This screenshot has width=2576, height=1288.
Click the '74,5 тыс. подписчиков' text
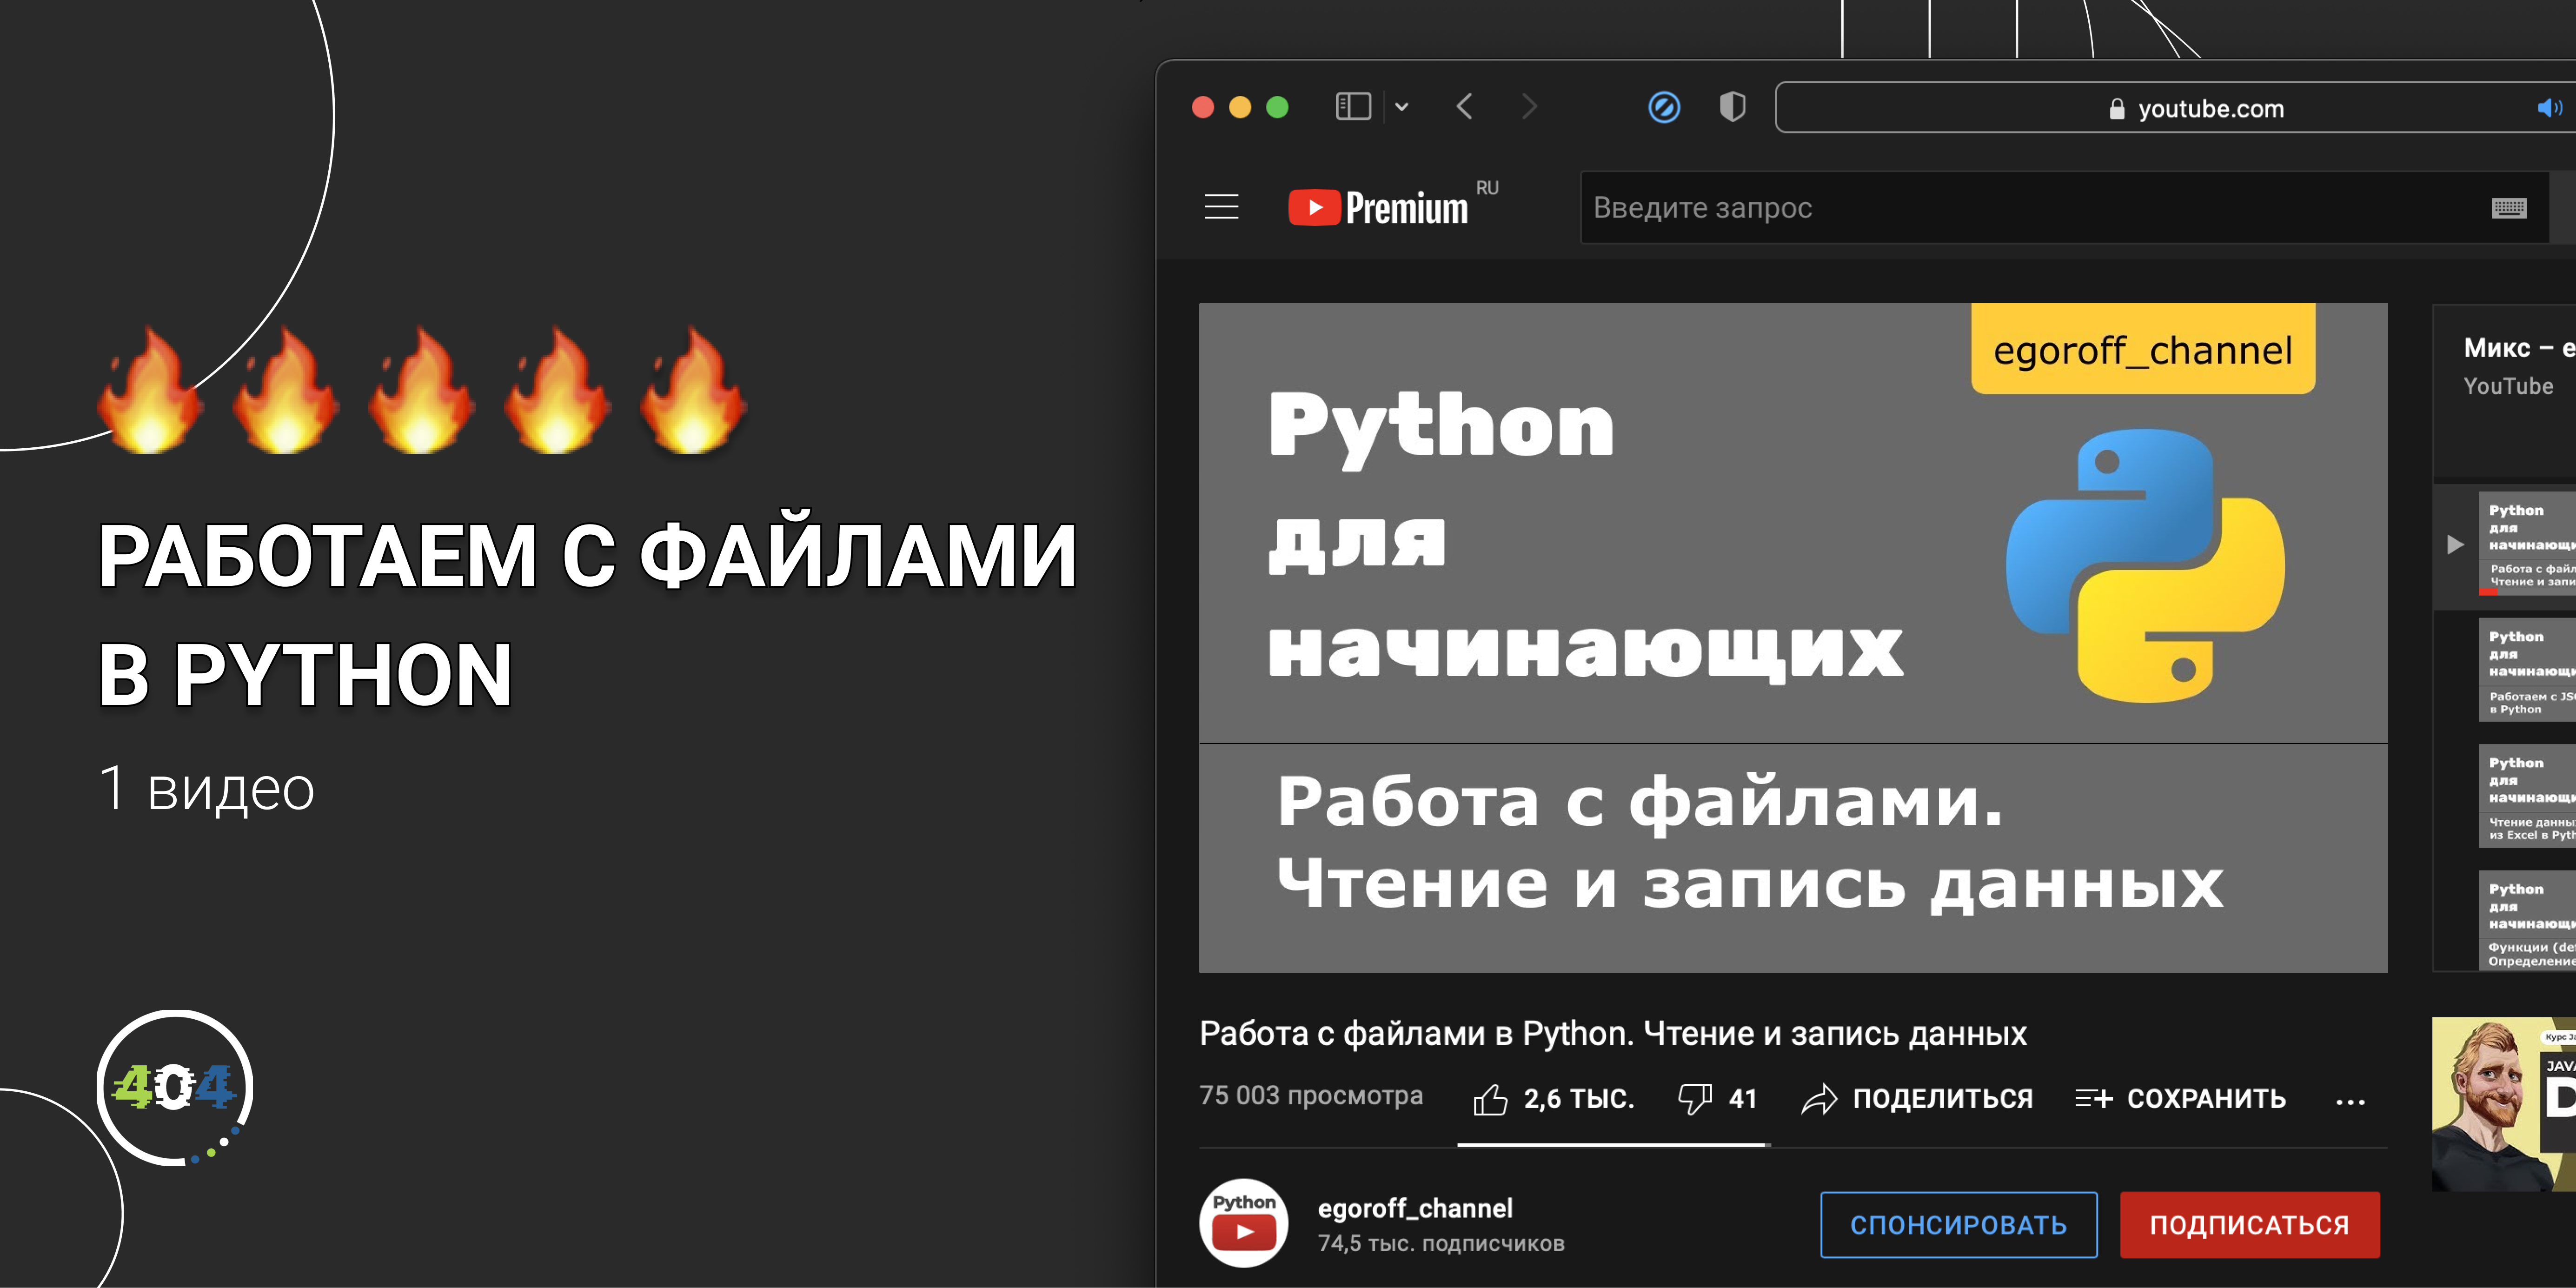pos(1441,1243)
